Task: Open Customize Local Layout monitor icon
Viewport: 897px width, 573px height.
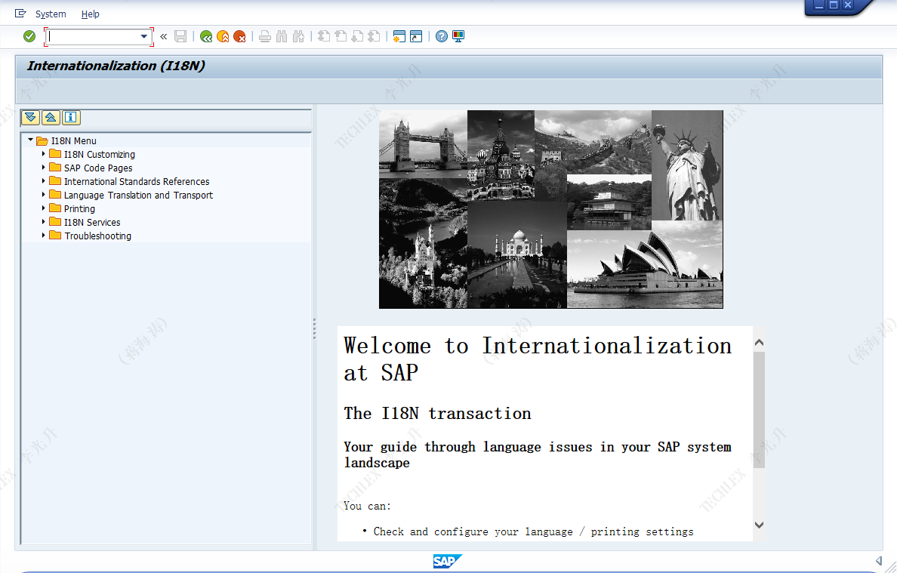Action: pos(458,36)
